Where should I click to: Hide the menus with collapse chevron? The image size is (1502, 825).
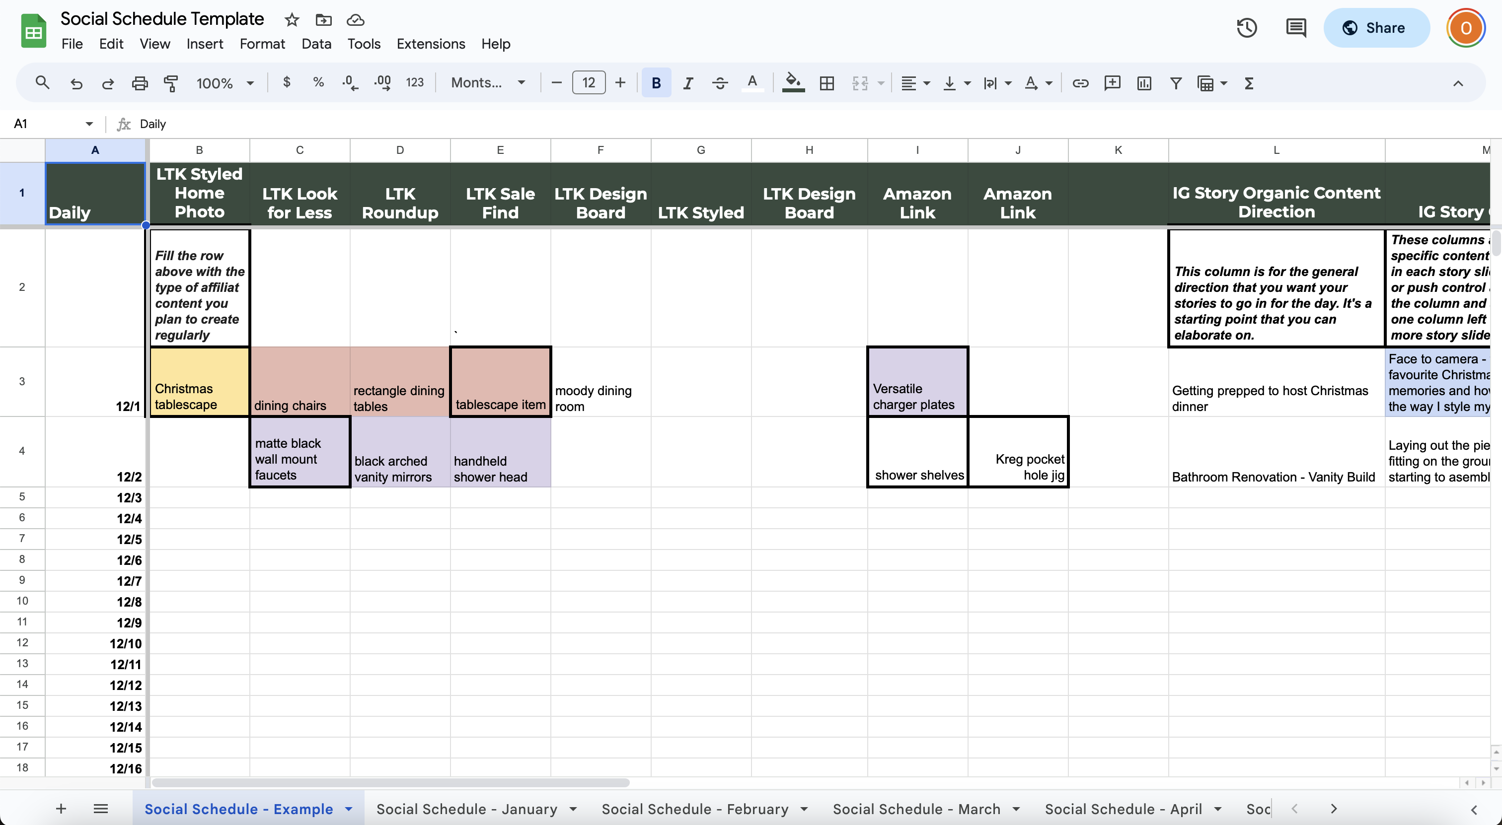[1458, 83]
